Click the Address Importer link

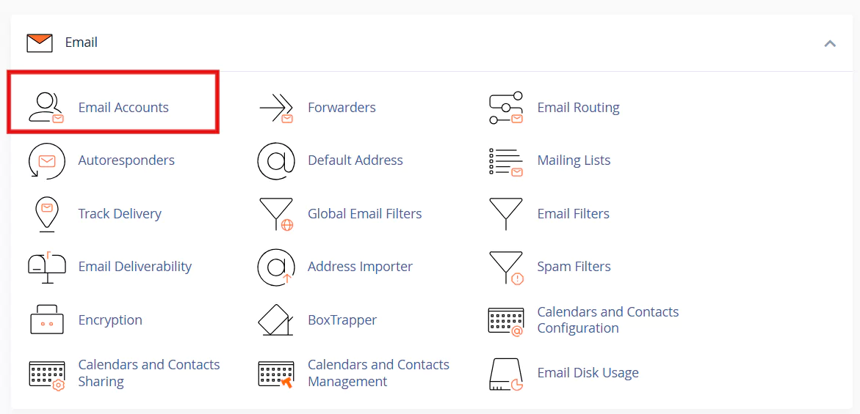(360, 266)
